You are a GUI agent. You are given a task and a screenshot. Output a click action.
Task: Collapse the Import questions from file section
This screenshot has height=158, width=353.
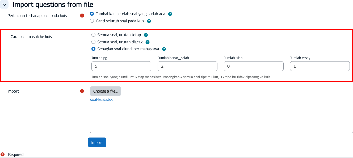click(x=4, y=5)
